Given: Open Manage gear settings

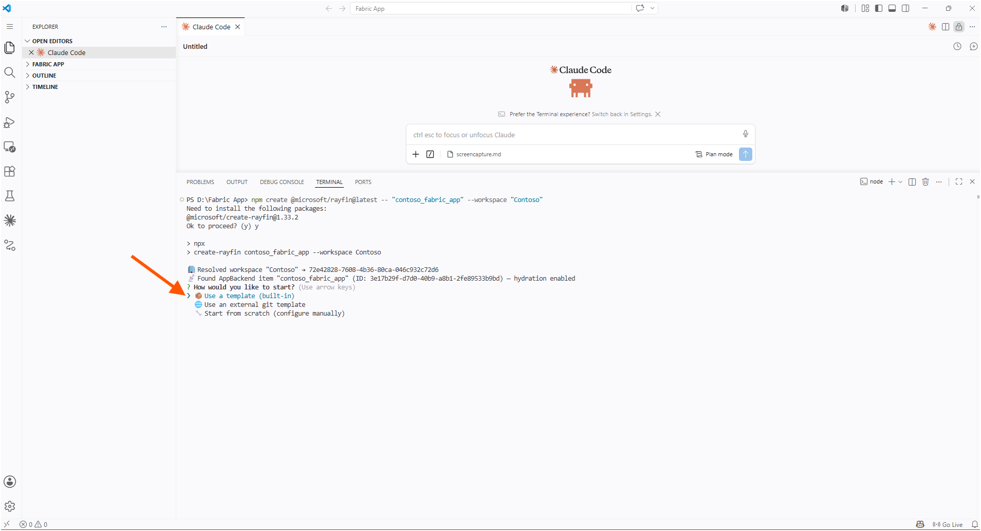Looking at the screenshot, I should pyautogui.click(x=10, y=506).
